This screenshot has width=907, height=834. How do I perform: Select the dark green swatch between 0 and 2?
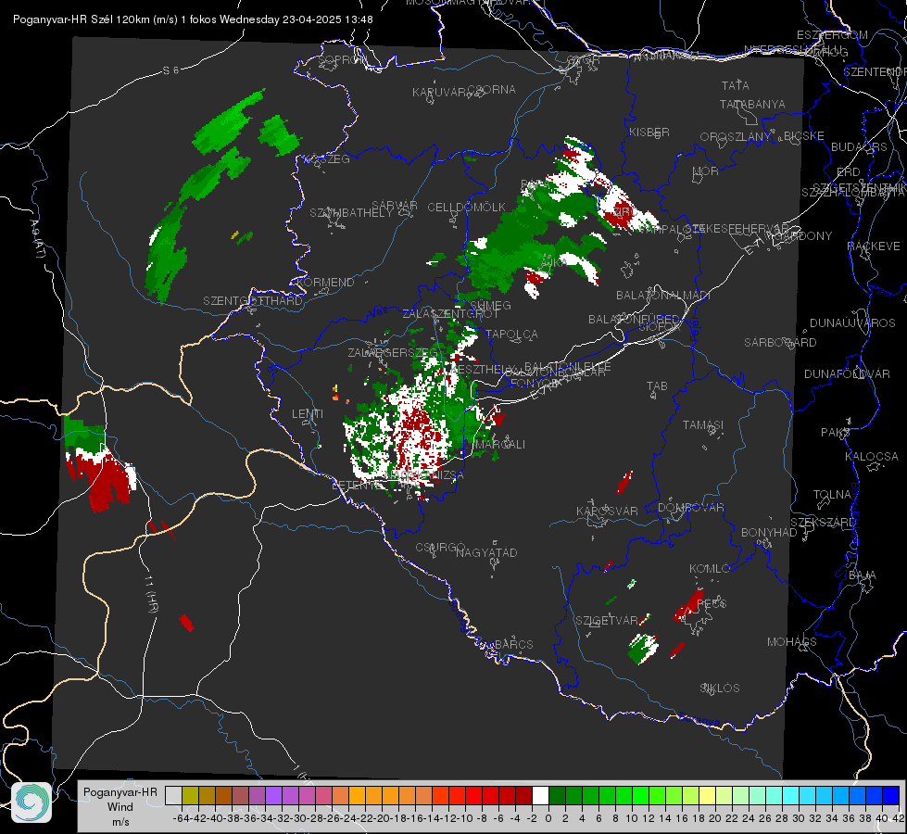point(557,795)
